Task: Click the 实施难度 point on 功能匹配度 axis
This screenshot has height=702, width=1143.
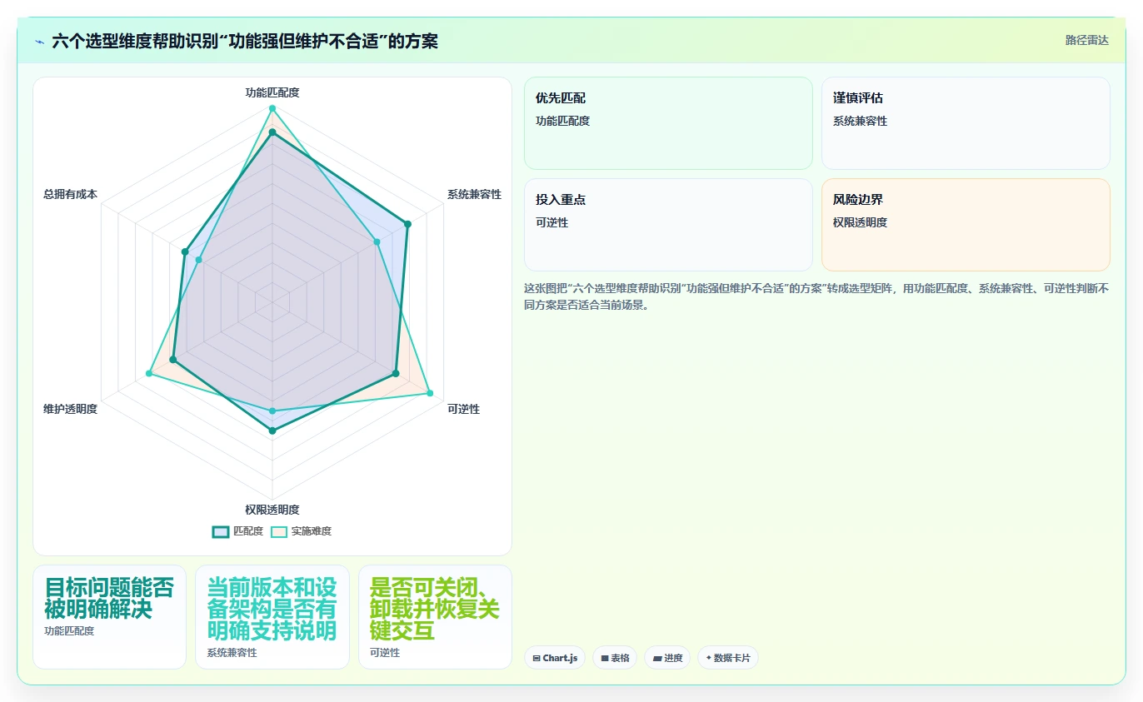Action: point(272,108)
